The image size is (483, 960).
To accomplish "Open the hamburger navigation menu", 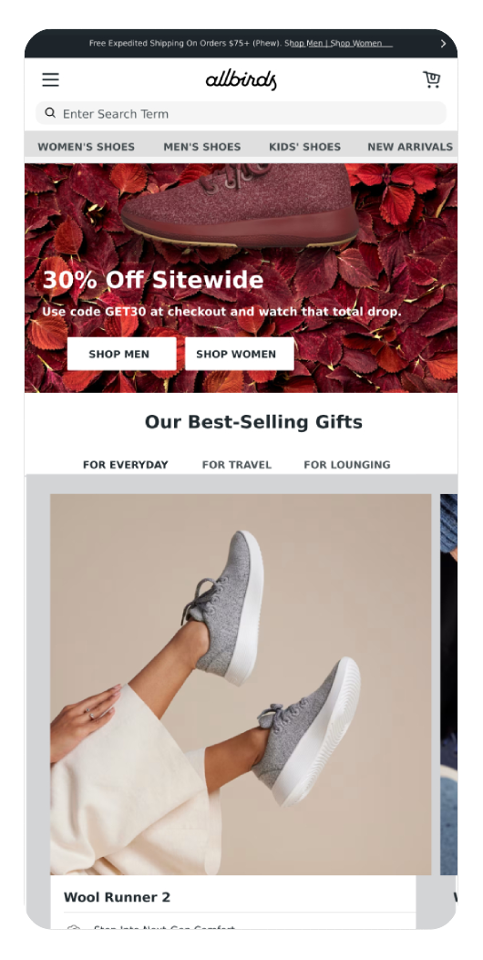I will point(50,79).
